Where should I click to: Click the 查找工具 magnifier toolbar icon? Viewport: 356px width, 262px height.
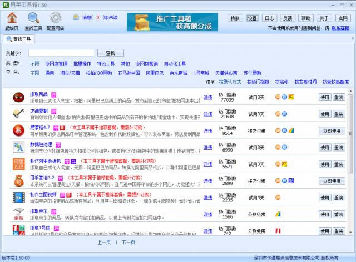[33, 18]
